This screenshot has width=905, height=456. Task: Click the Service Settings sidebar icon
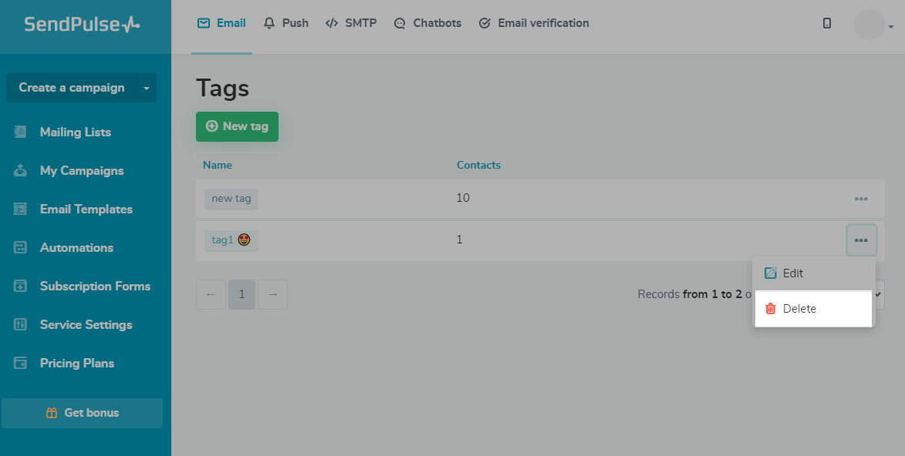coord(21,325)
